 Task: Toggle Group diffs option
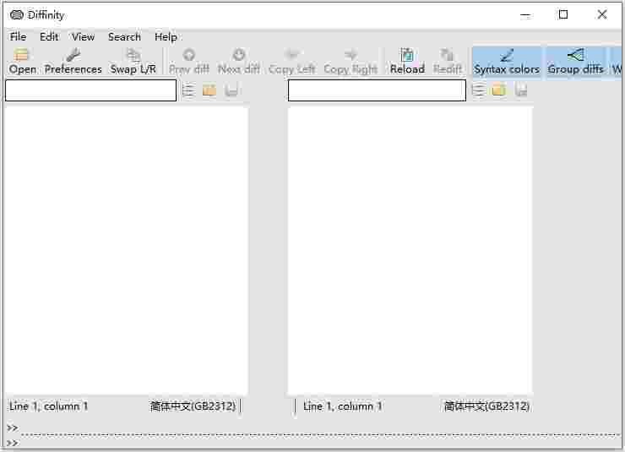575,61
